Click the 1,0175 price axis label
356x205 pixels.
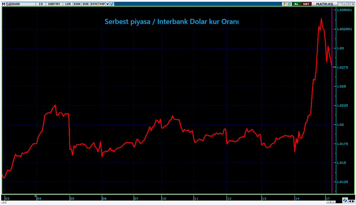(x=342, y=144)
